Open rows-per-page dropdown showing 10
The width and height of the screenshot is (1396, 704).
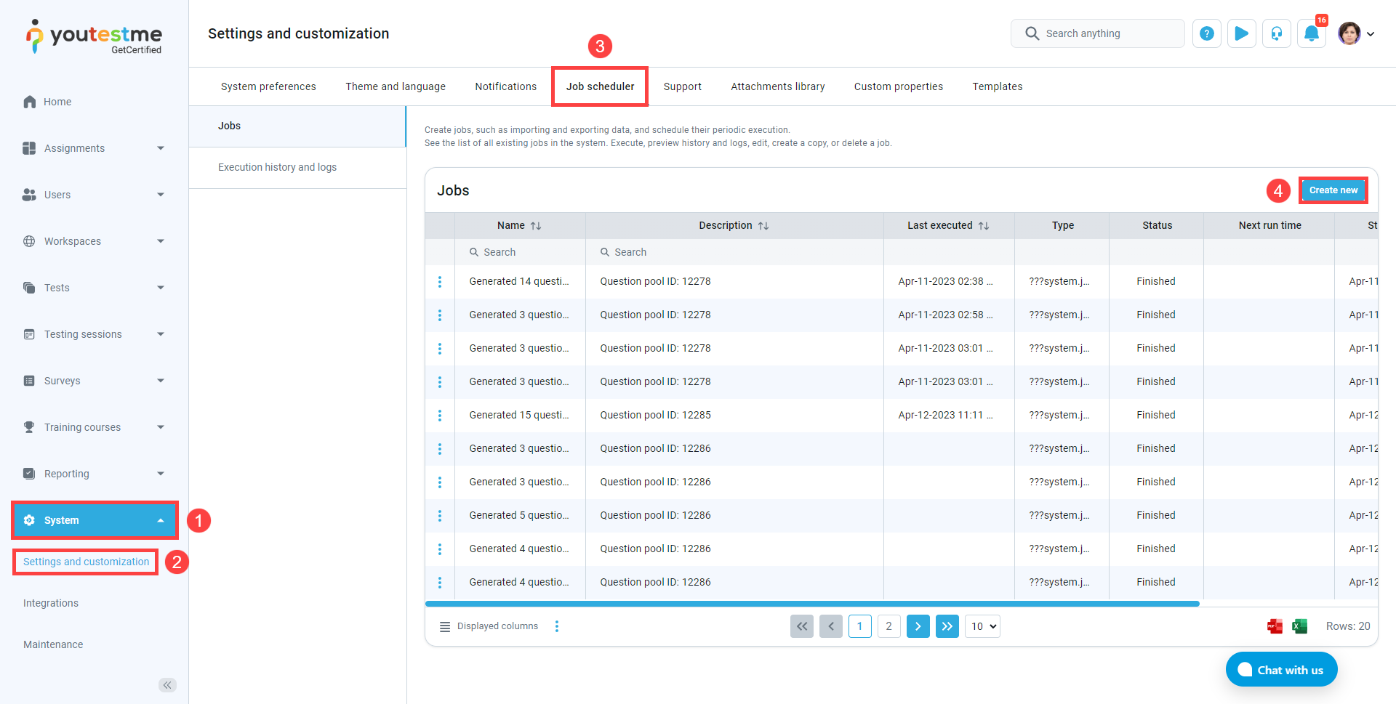click(982, 626)
